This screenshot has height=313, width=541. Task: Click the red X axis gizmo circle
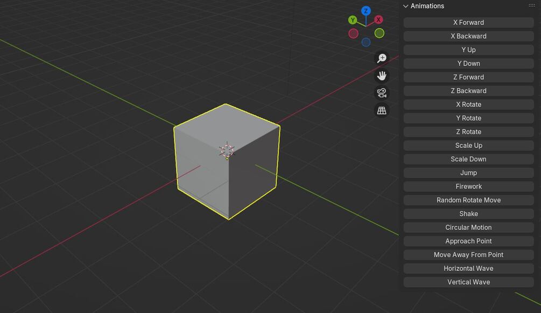(x=378, y=20)
